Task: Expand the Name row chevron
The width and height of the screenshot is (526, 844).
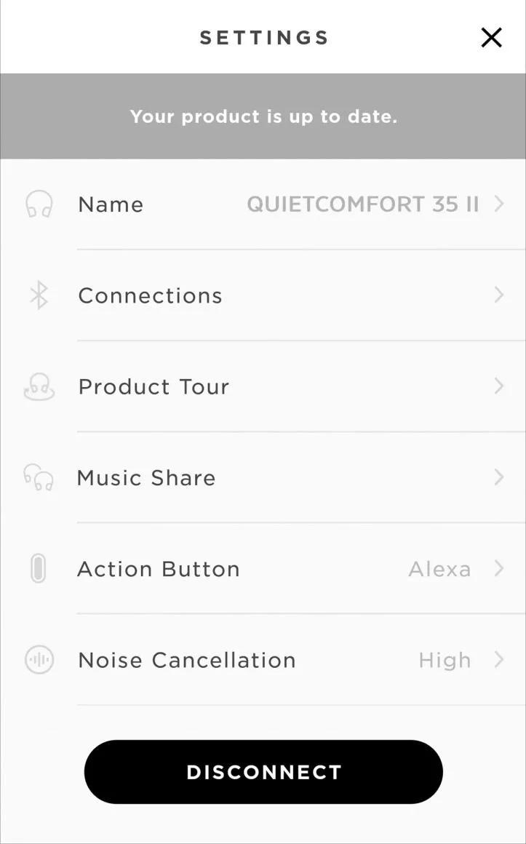Action: (499, 204)
